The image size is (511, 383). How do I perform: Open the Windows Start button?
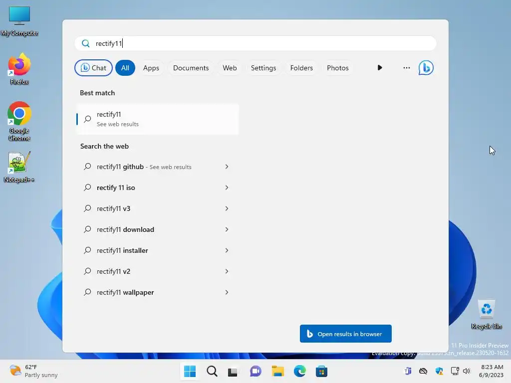[190, 371]
